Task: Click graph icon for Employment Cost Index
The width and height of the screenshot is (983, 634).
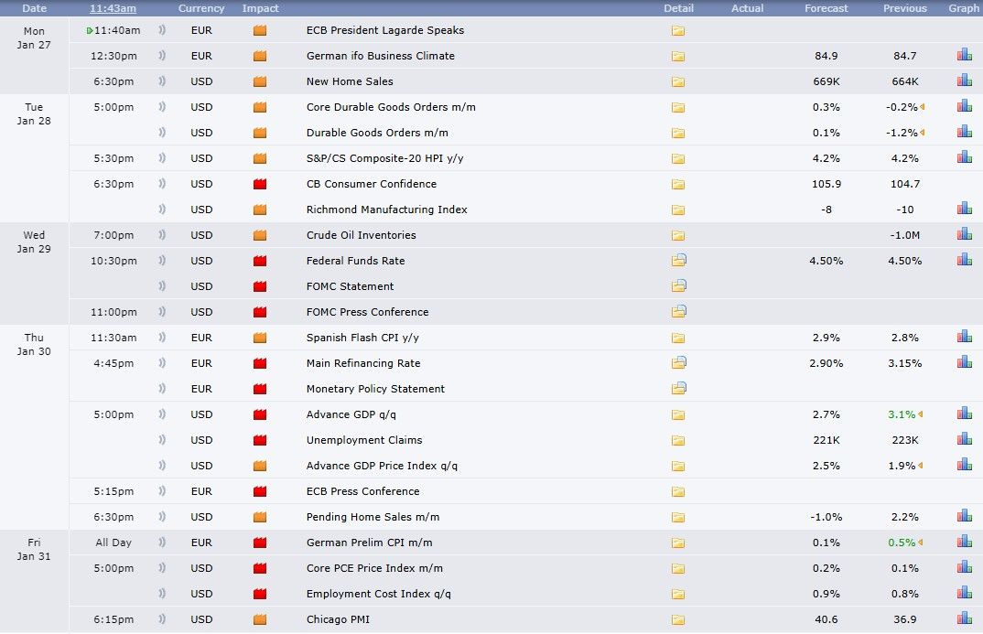Action: click(964, 594)
